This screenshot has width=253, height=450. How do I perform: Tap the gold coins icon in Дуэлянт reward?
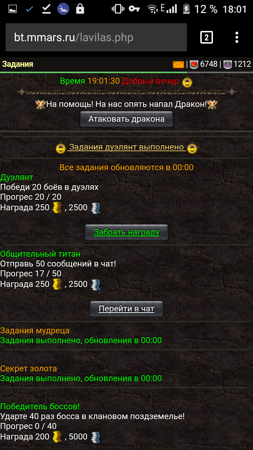[x=57, y=207]
